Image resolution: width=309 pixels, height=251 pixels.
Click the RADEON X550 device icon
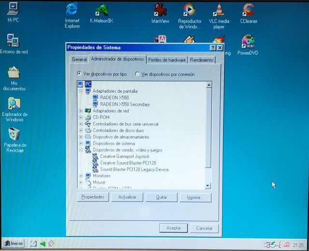(x=96, y=98)
